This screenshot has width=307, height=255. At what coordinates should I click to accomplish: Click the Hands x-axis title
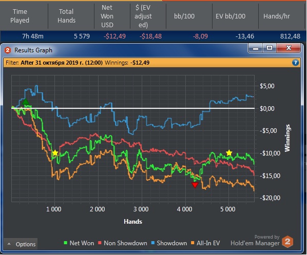tap(133, 222)
